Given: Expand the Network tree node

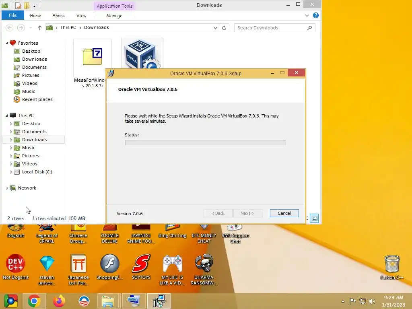Looking at the screenshot, I should [x=7, y=188].
